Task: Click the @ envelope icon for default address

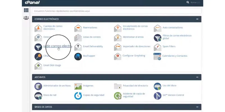Action: pyautogui.click(x=38, y=38)
